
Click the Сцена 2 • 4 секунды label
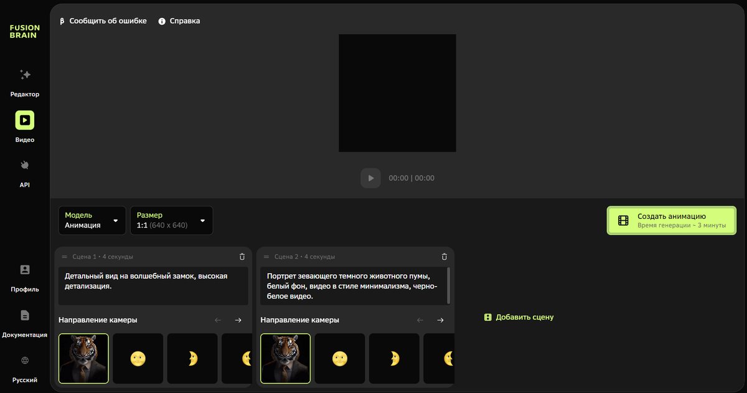(x=304, y=257)
